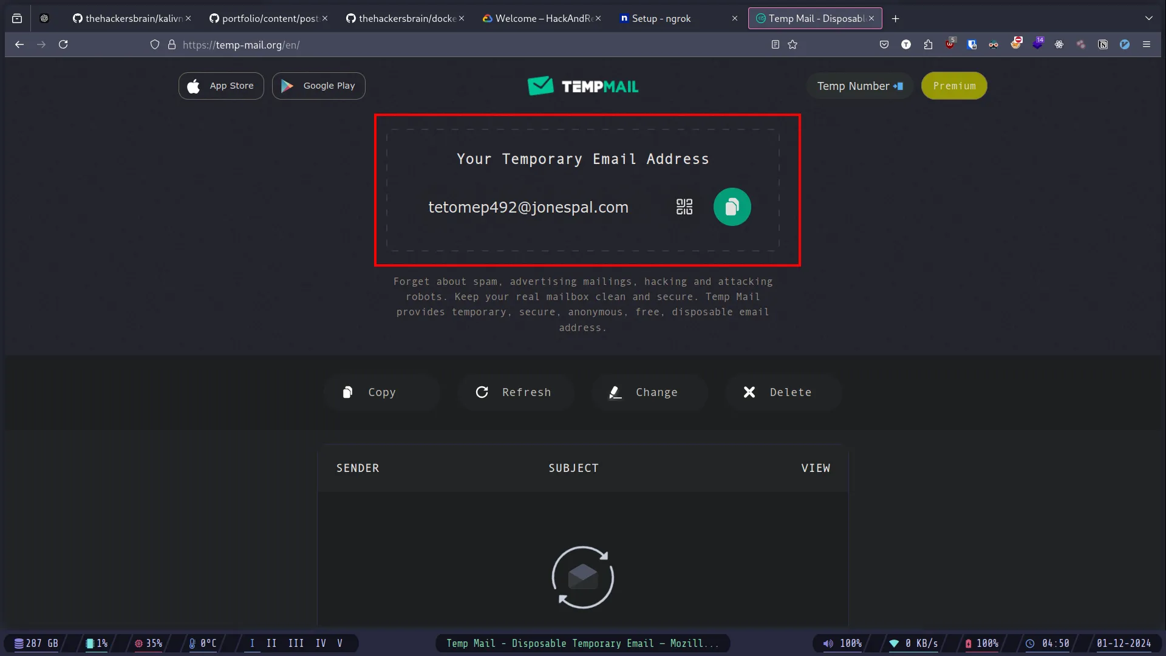Click the URL address bar field
1166x656 pixels.
click(462, 44)
